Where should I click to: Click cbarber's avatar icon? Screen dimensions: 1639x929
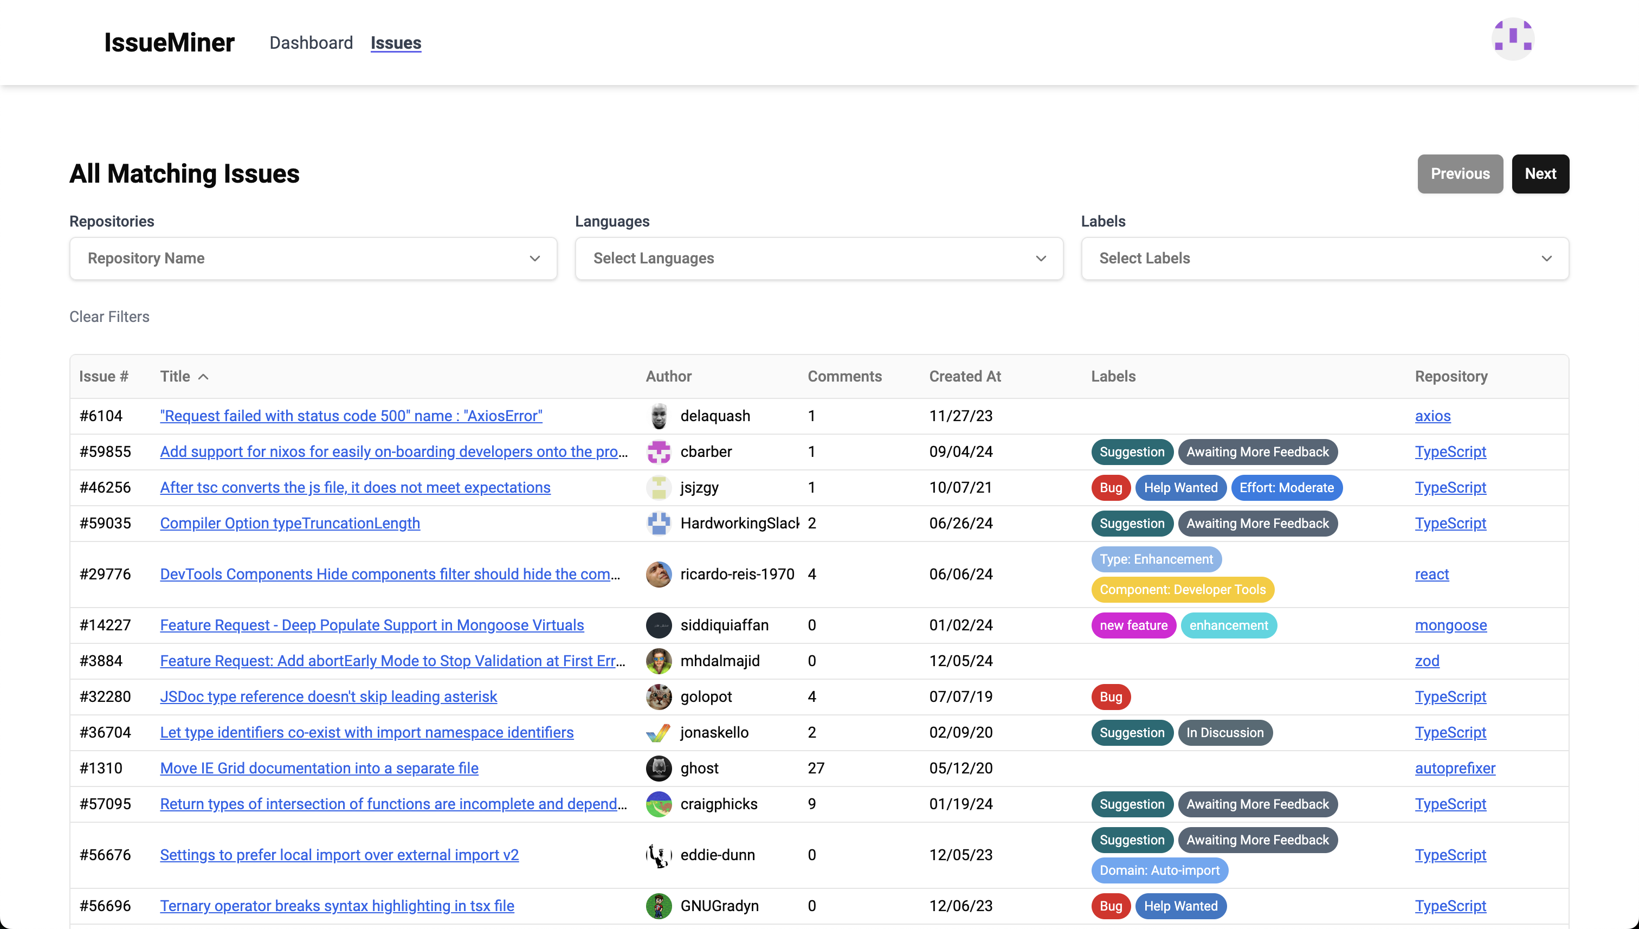659,451
